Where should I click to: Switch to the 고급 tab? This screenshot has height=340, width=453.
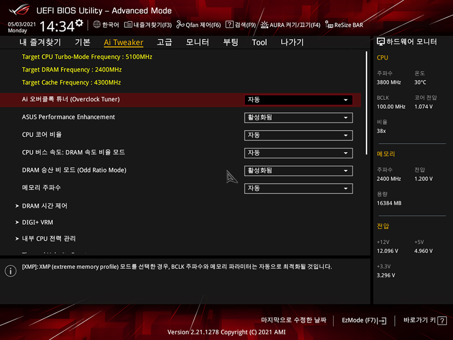coord(164,42)
